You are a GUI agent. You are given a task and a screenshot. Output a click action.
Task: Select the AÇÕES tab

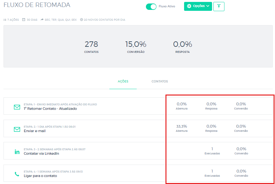click(x=123, y=81)
